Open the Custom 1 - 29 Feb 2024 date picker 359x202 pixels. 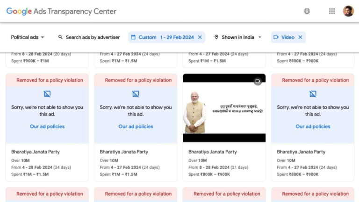[x=166, y=37]
